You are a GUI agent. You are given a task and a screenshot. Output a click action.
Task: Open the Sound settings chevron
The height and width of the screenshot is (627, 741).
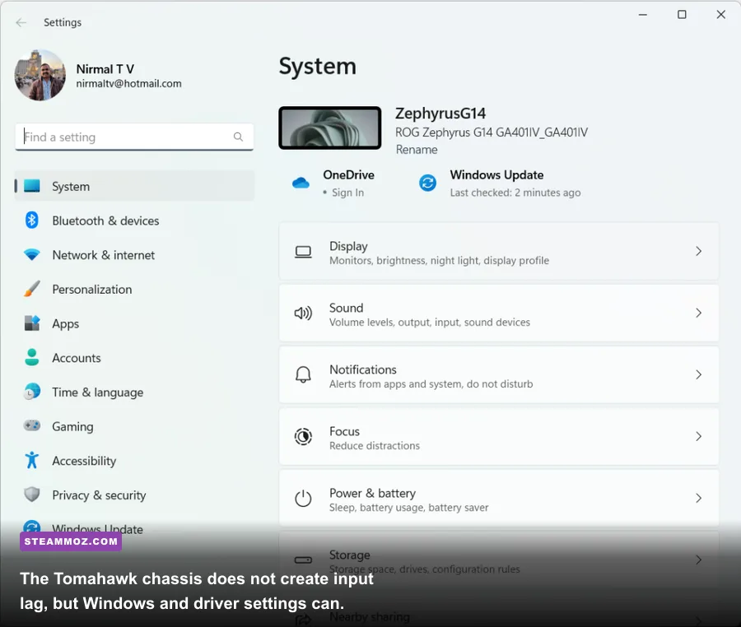[698, 313]
